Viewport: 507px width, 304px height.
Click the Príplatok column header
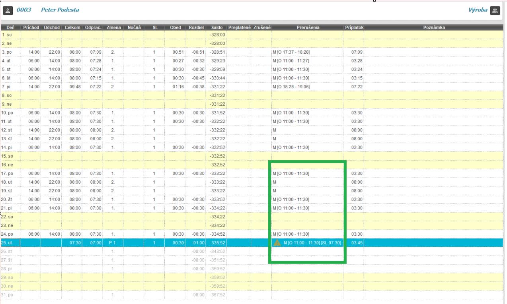click(354, 27)
